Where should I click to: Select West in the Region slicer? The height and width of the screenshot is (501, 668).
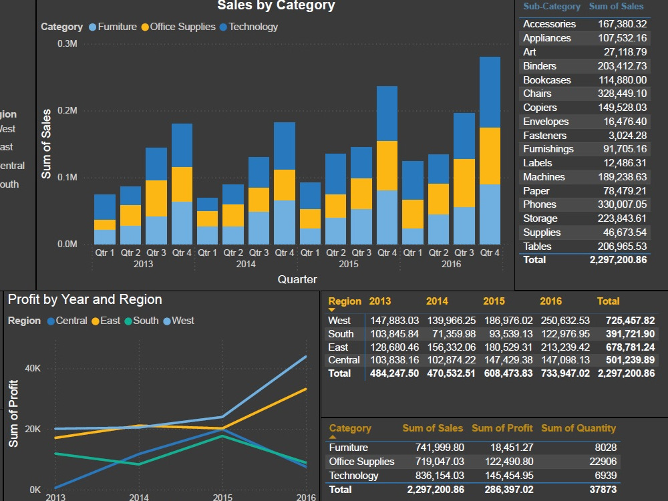tap(8, 129)
